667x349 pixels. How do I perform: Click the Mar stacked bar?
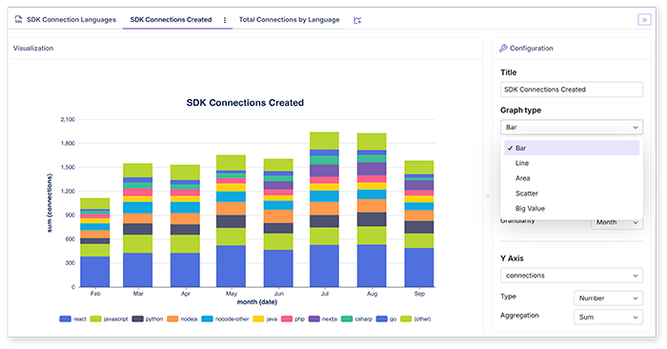click(138, 225)
